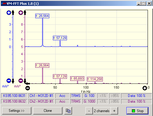Maximize the VM-FFT Plus window

click(144, 4)
